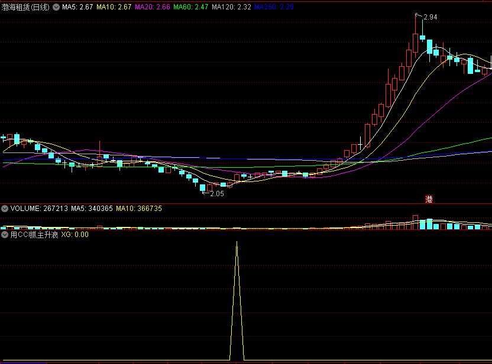492x364 pixels.
Task: Select the 渤海租赁(日线) stock title
Action: coord(25,7)
